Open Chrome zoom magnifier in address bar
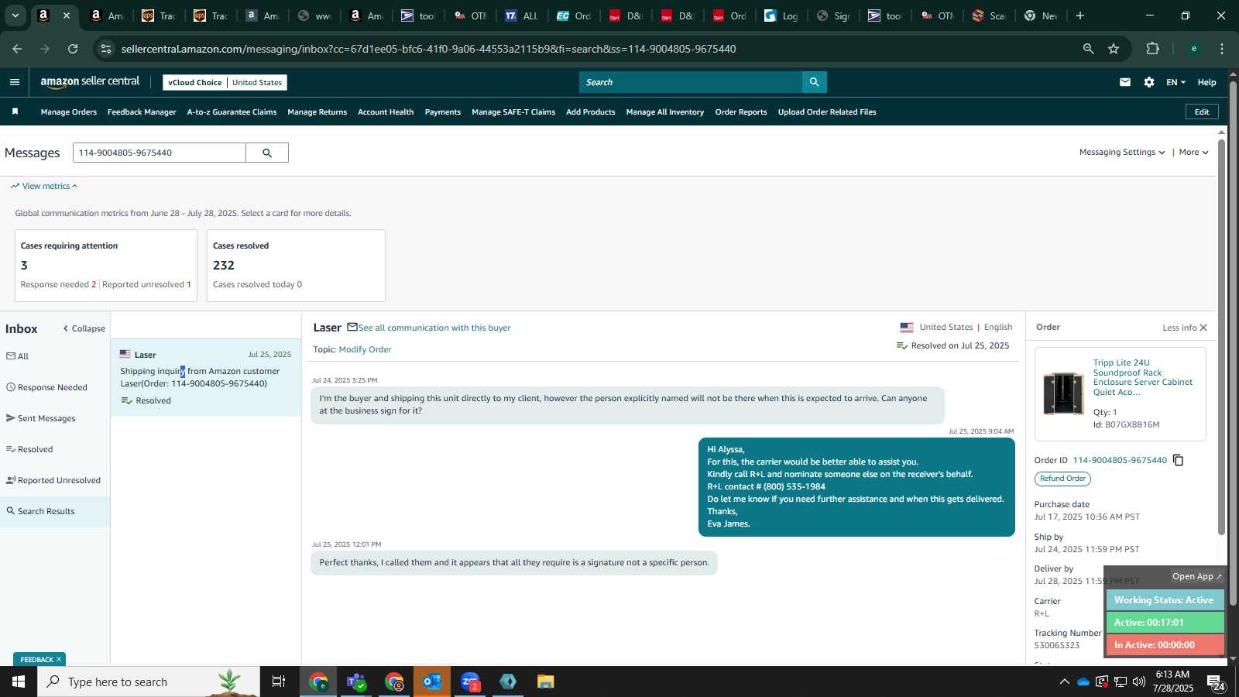This screenshot has width=1239, height=697. coord(1089,49)
